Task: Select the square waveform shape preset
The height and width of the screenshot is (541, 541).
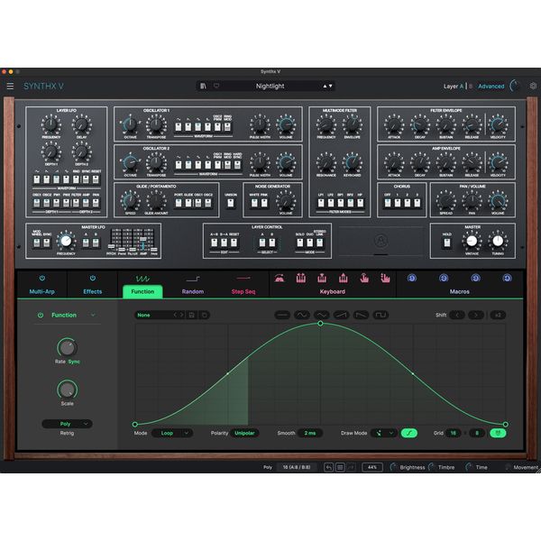Action: pyautogui.click(x=381, y=315)
